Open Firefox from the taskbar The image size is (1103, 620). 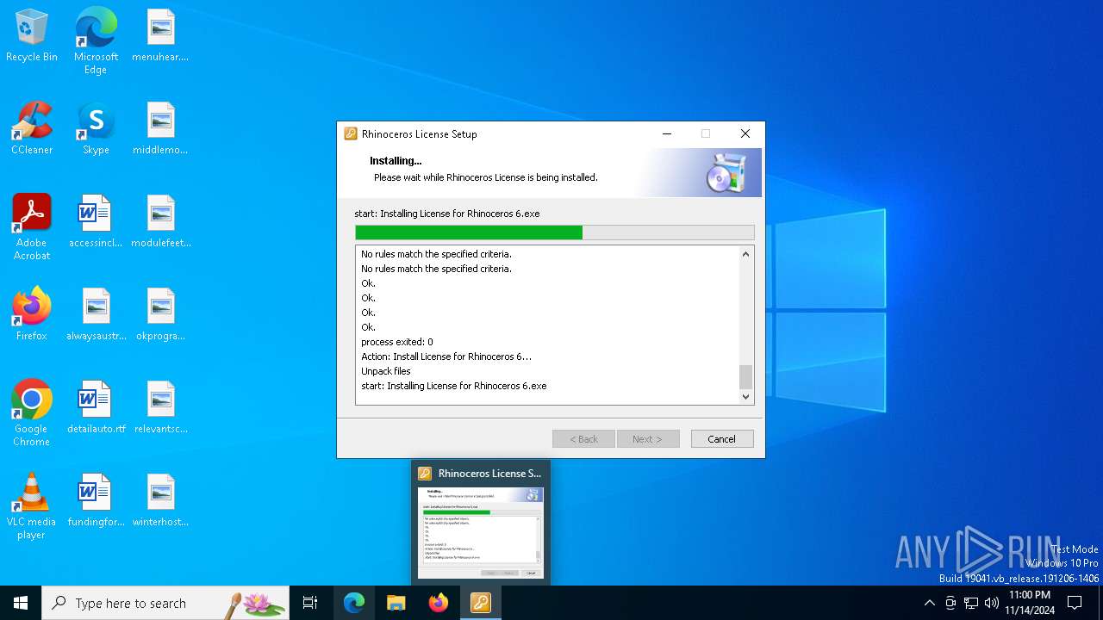[438, 603]
